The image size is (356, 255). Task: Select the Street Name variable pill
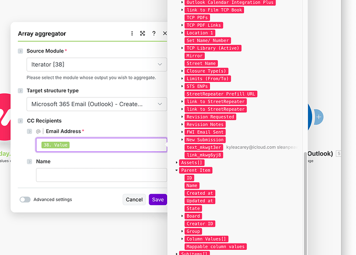click(202, 63)
